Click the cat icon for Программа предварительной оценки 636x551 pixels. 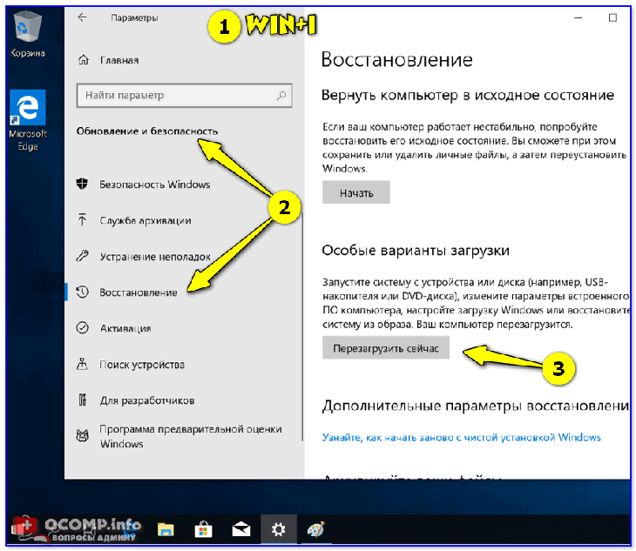[83, 436]
